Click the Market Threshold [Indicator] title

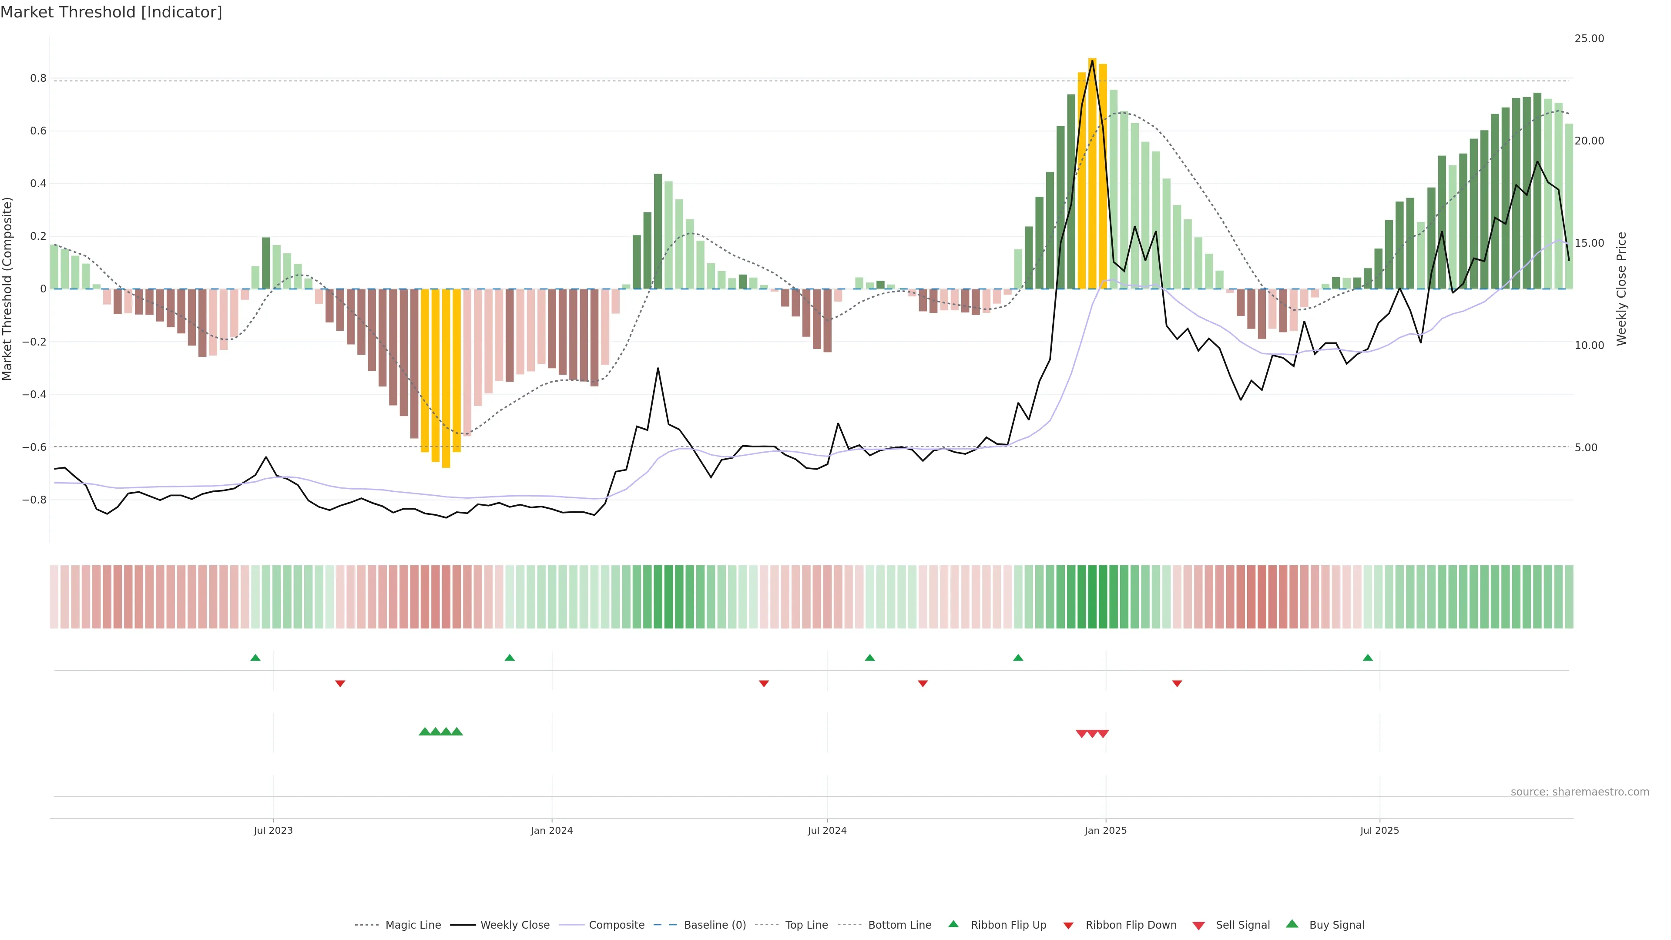coord(111,12)
